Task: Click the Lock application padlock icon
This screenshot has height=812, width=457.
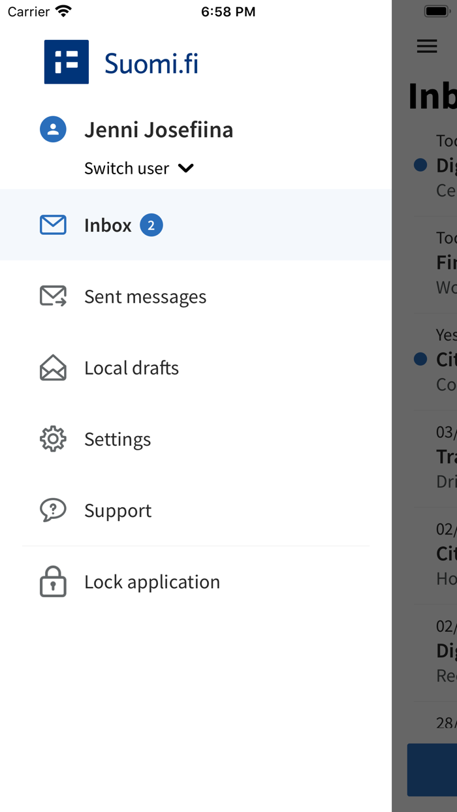Action: pyautogui.click(x=53, y=581)
